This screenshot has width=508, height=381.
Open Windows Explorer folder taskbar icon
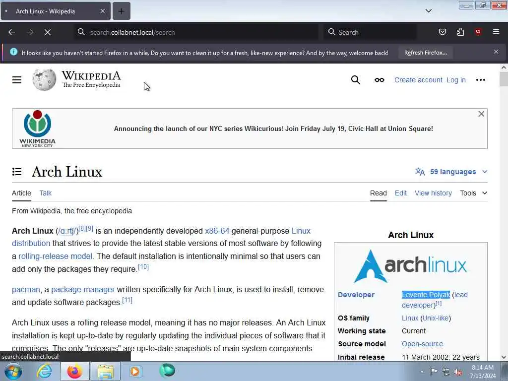pos(106,372)
